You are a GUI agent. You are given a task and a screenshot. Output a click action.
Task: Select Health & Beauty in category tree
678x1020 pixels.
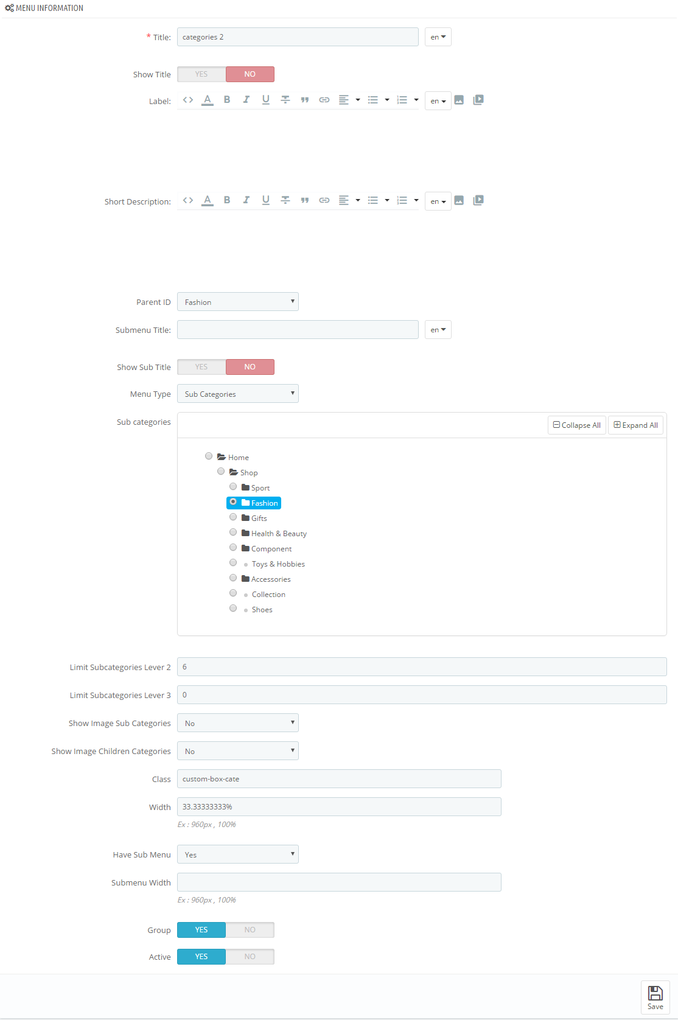point(279,534)
